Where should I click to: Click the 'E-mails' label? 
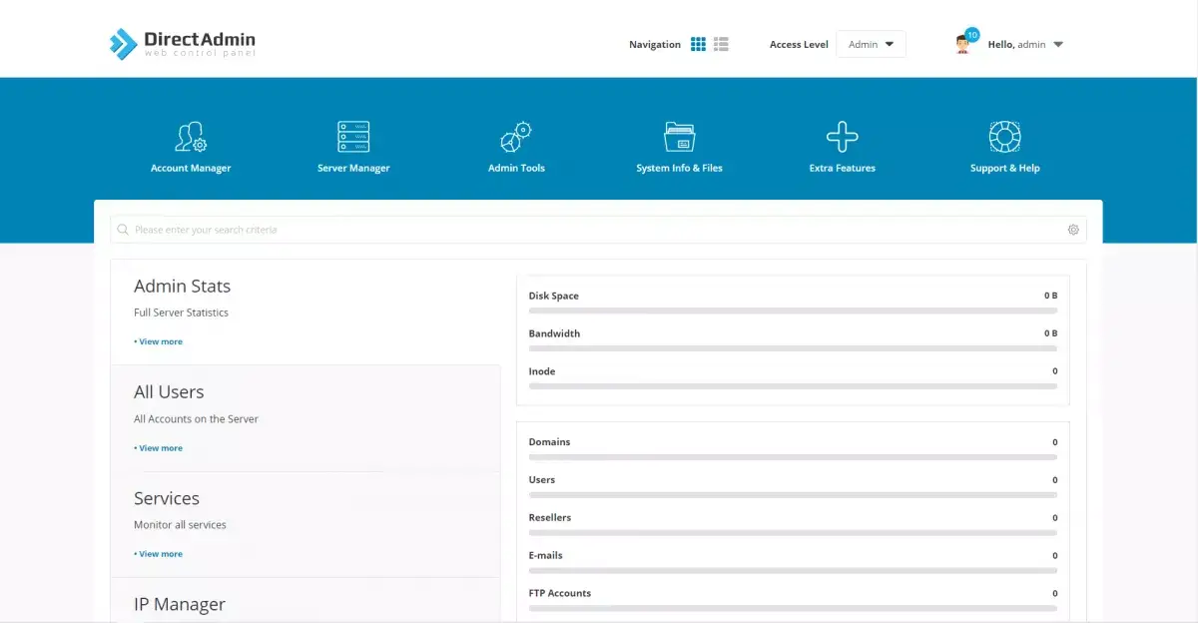[545, 556]
